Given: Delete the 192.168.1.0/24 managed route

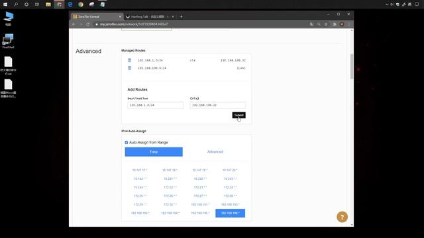Looking at the screenshot, I should 130,60.
